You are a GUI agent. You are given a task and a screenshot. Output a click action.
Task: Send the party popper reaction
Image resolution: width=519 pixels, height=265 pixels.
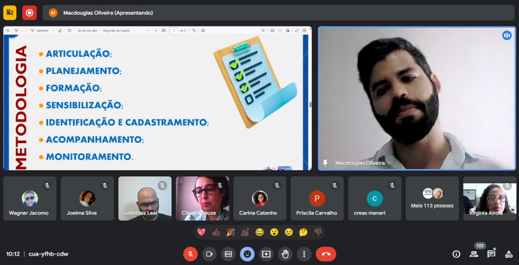pos(230,232)
